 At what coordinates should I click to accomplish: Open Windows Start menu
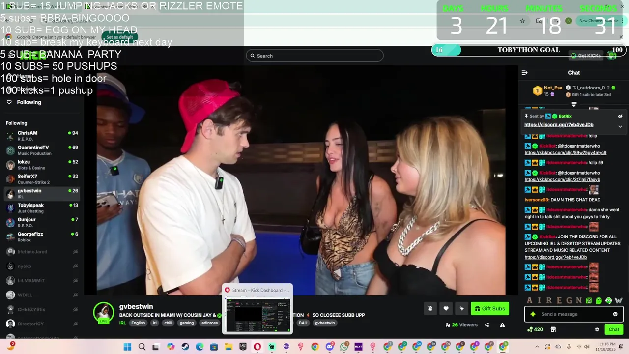pyautogui.click(x=127, y=347)
